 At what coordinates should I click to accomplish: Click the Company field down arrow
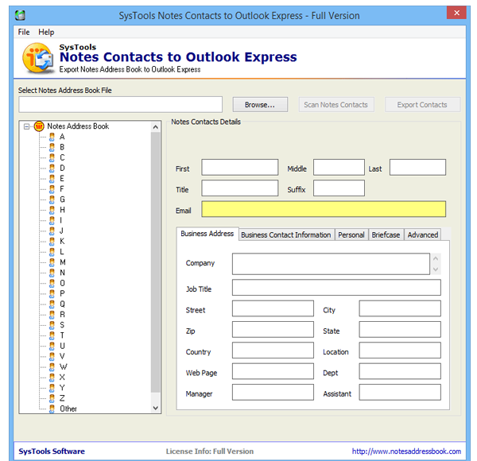point(436,269)
